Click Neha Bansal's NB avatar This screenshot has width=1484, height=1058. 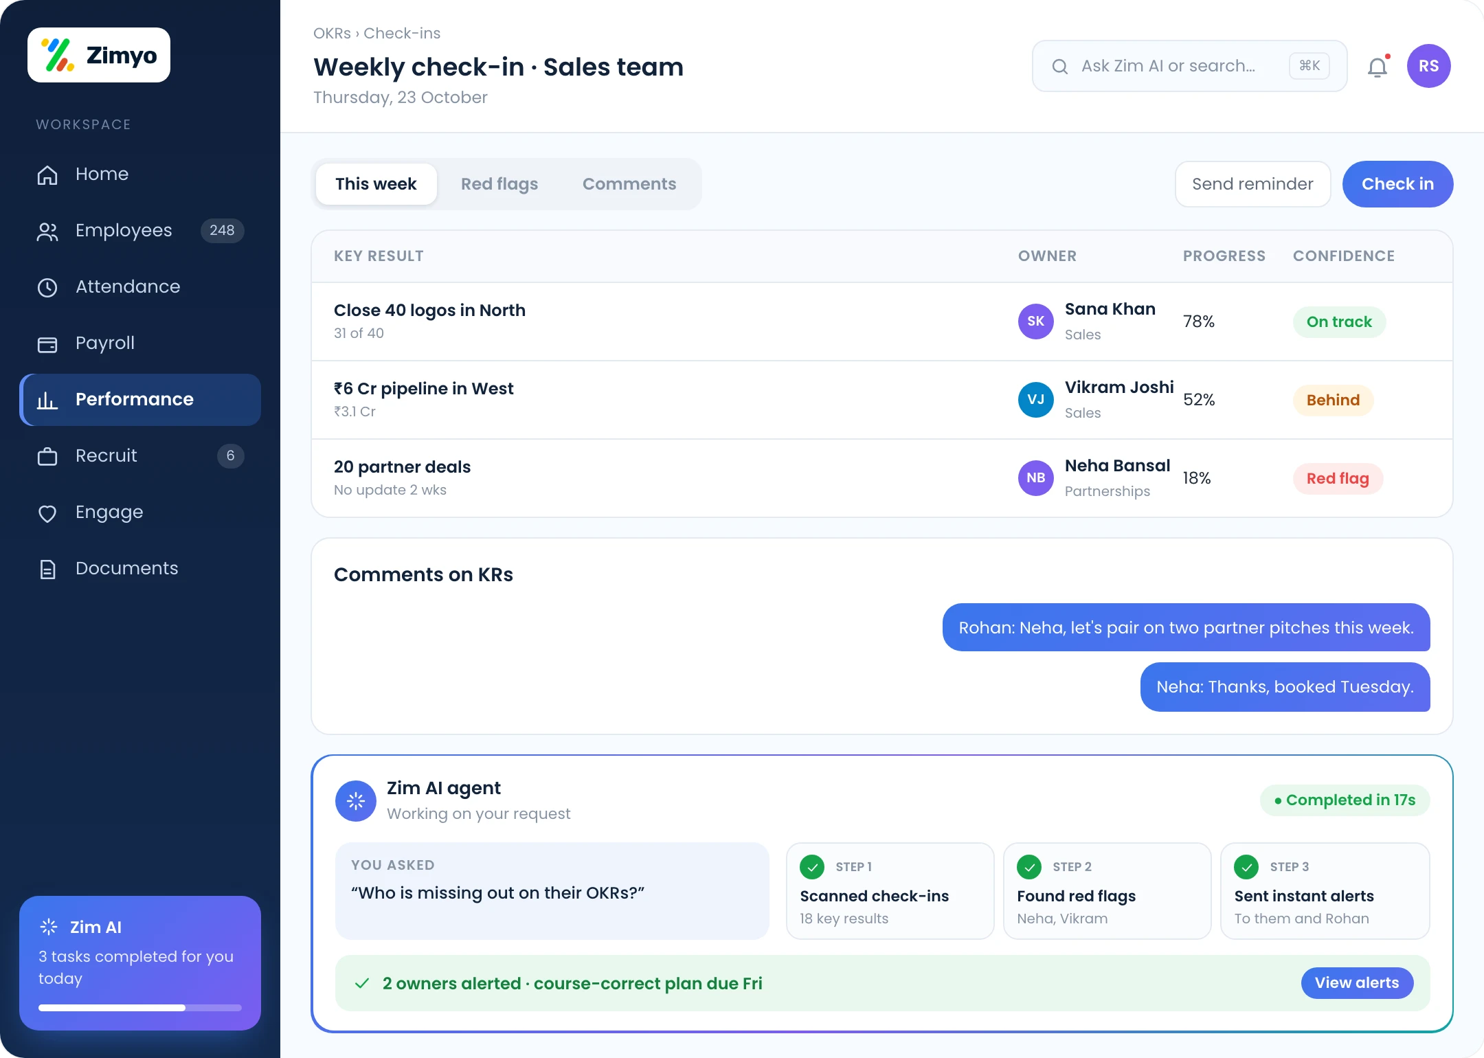pyautogui.click(x=1035, y=478)
